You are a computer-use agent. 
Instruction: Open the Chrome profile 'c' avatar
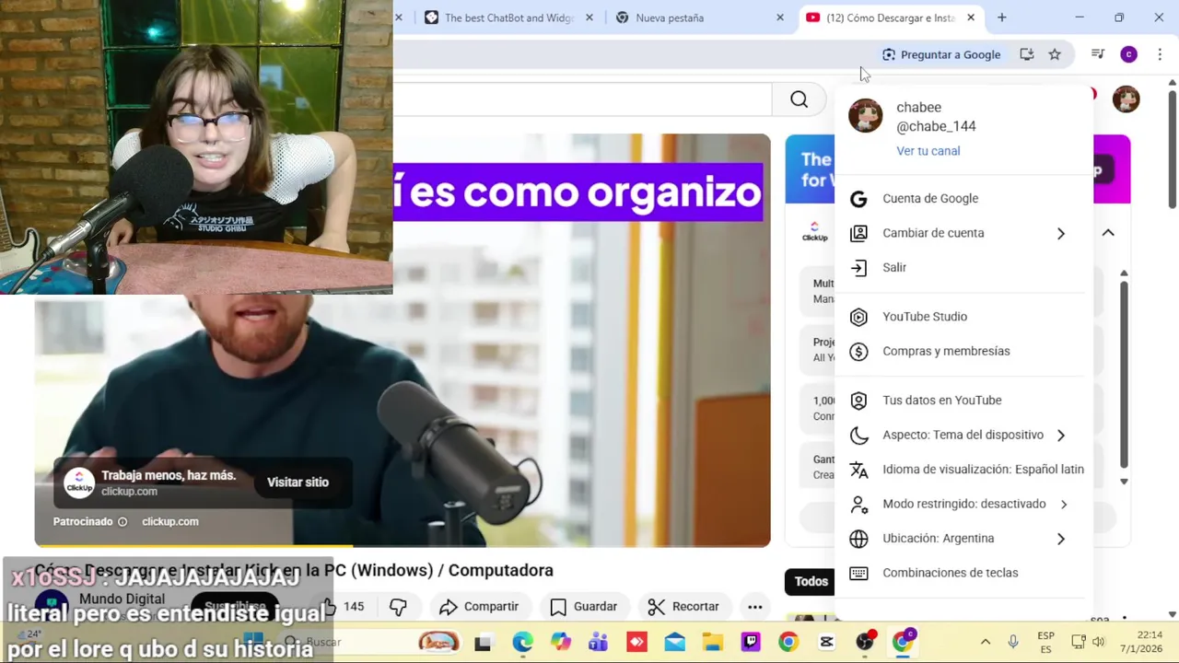pos(1128,54)
